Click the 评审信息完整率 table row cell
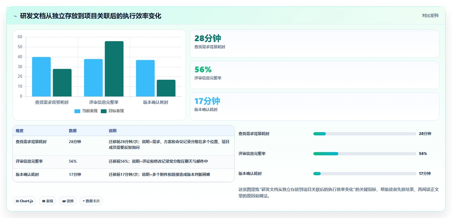This screenshot has width=452, height=218. pos(29,161)
